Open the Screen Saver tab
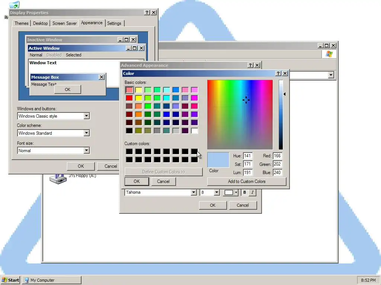Viewport: 381px width, 285px height. pyautogui.click(x=64, y=23)
